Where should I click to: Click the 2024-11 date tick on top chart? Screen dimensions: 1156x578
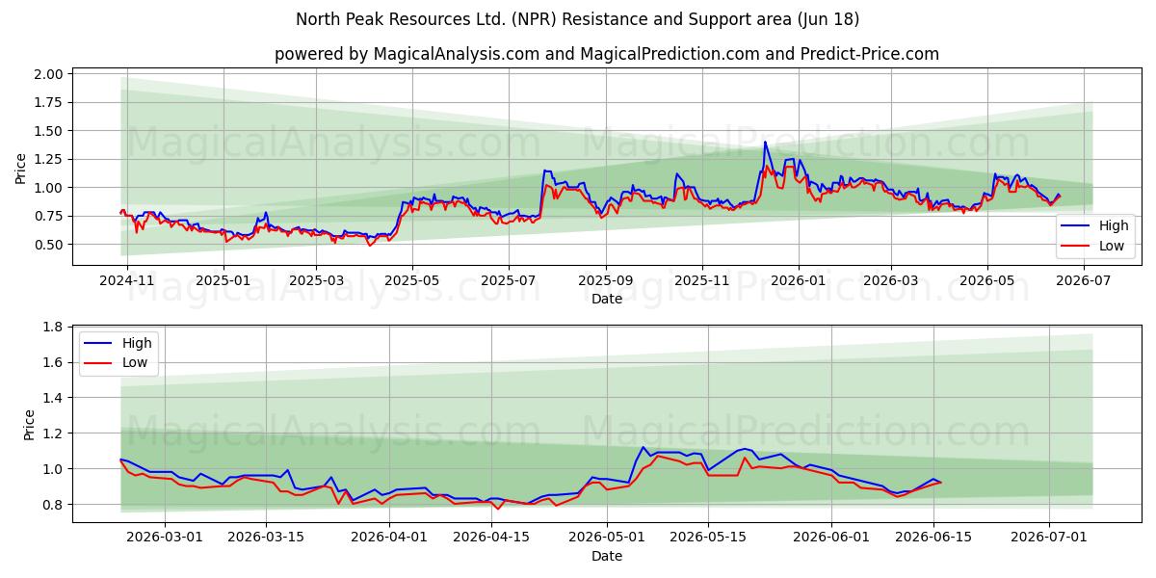click(126, 280)
